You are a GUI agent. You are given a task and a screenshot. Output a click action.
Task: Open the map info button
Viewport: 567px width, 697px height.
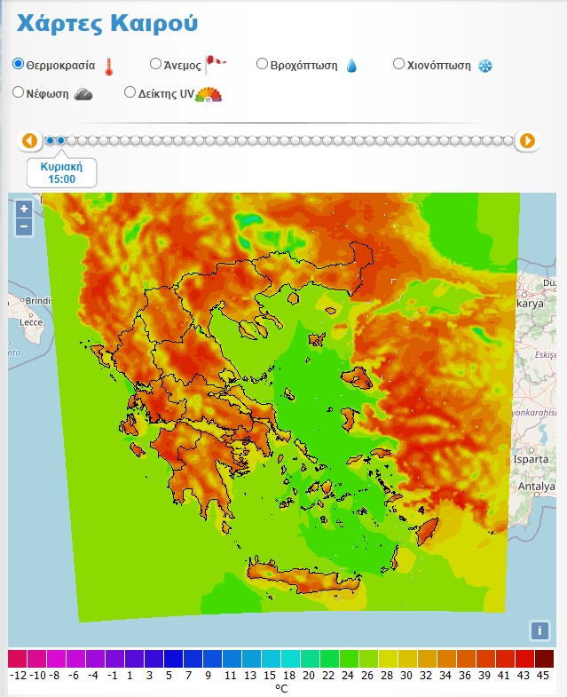[x=539, y=630]
